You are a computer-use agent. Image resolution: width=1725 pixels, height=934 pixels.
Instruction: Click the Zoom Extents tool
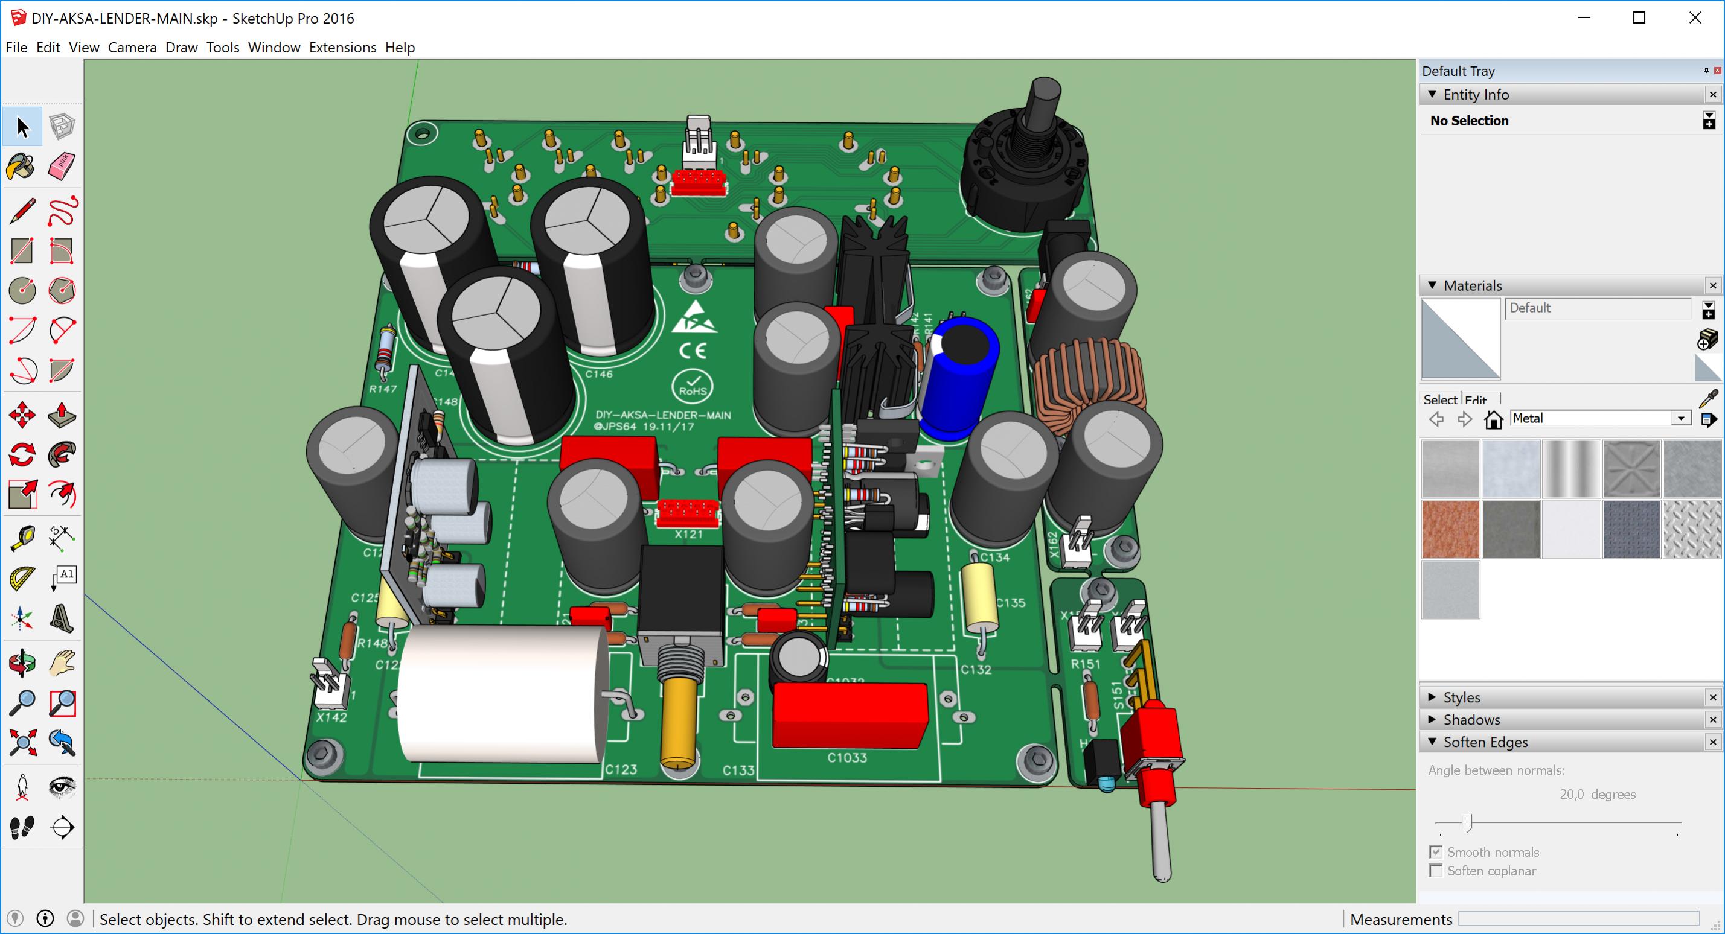click(22, 742)
